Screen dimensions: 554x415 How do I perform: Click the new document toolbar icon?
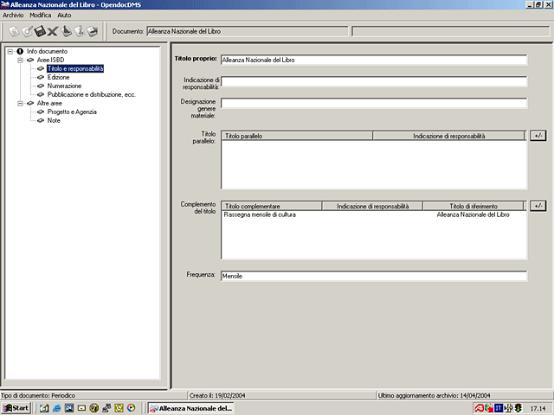(14, 31)
